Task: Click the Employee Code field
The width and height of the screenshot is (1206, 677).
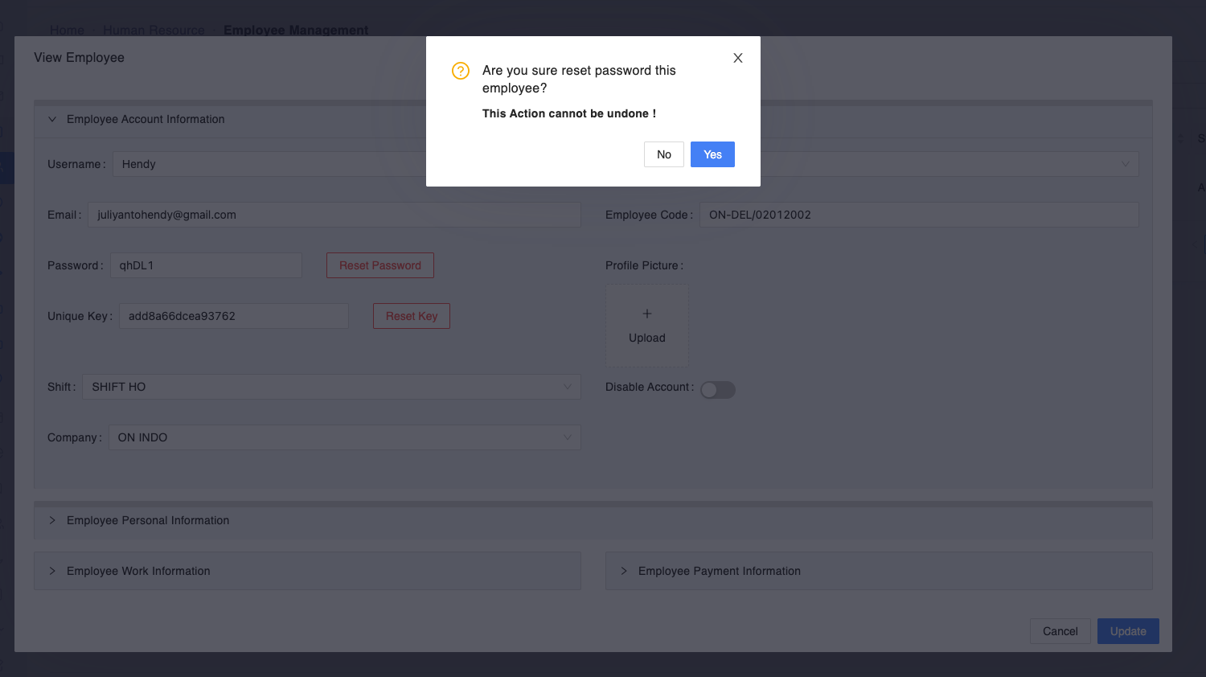Action: point(918,215)
